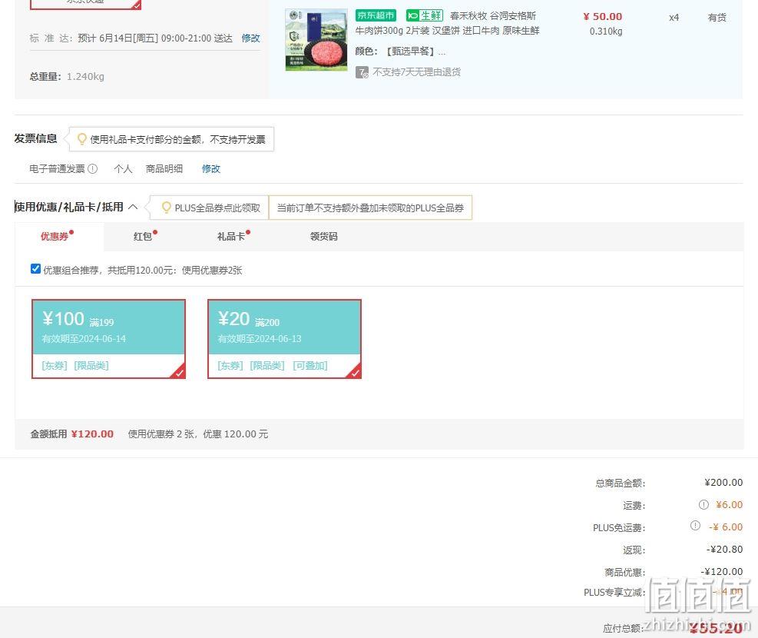Click the 京东超市 green badge
Image resolution: width=758 pixels, height=638 pixels.
[376, 15]
